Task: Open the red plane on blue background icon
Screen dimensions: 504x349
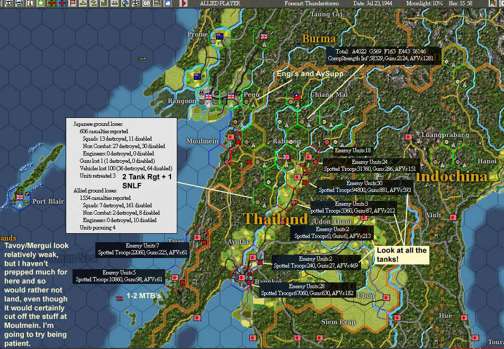Action: coord(62,3)
